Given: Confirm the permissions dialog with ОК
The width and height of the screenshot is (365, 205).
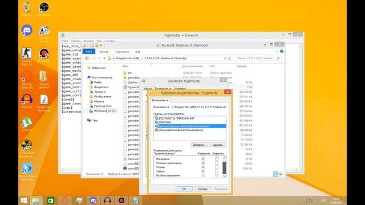Looking at the screenshot, I should (184, 189).
